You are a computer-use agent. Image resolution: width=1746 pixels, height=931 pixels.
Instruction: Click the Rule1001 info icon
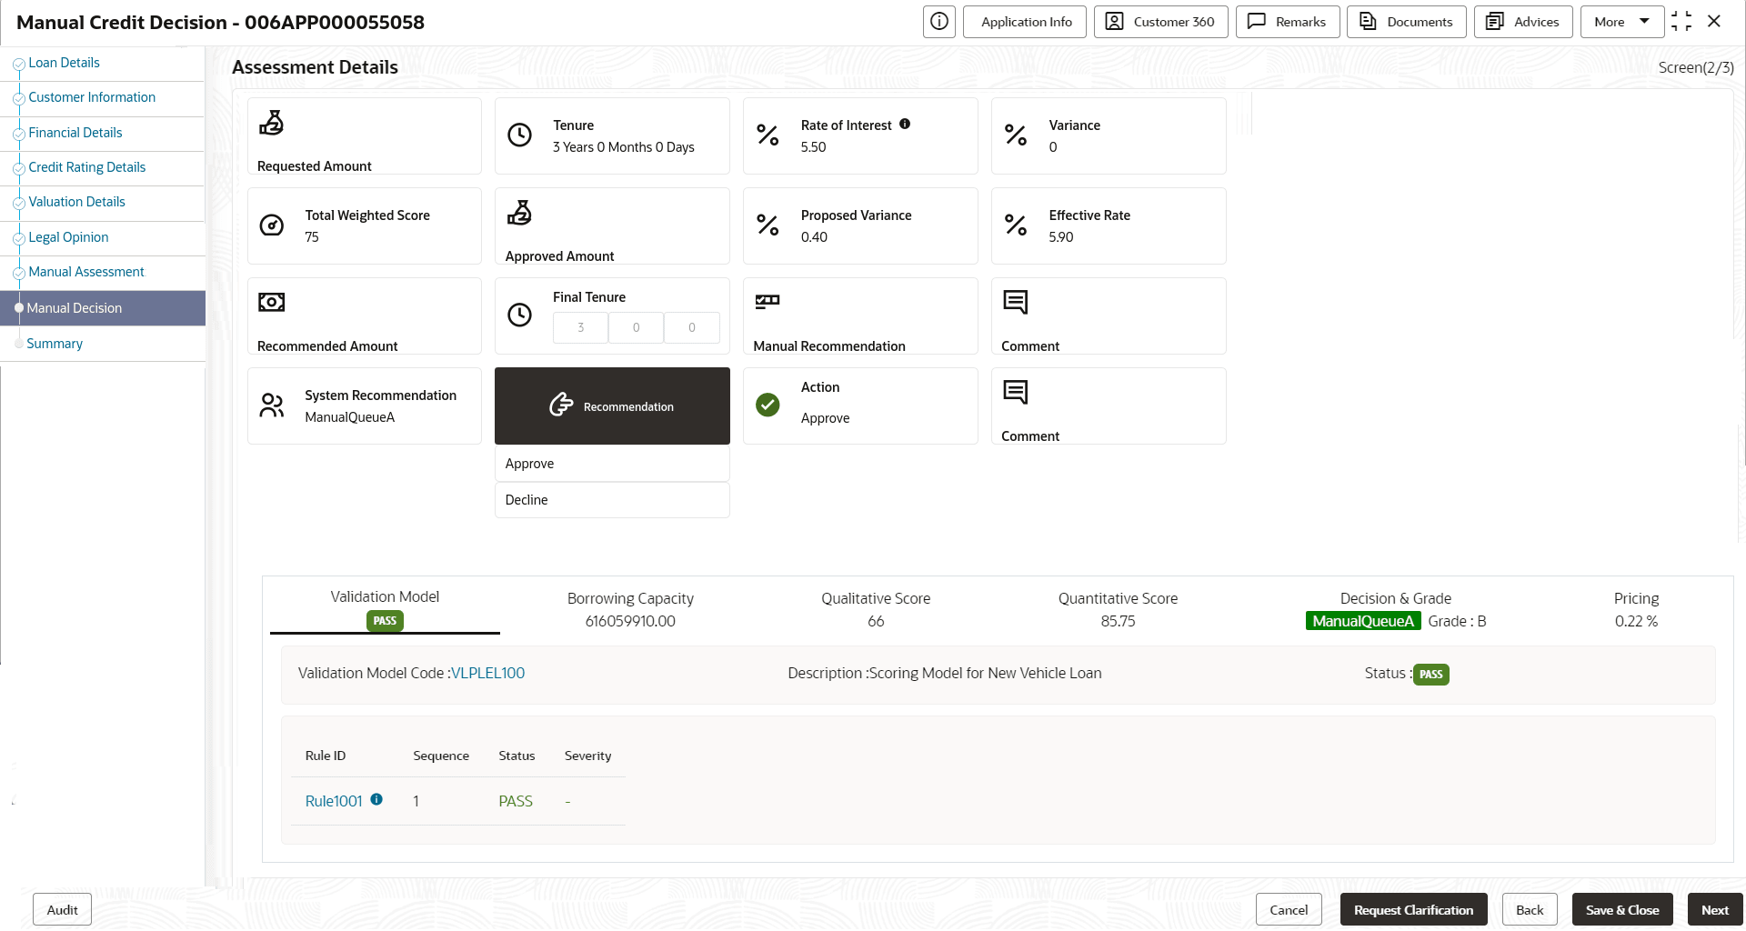coord(376,800)
